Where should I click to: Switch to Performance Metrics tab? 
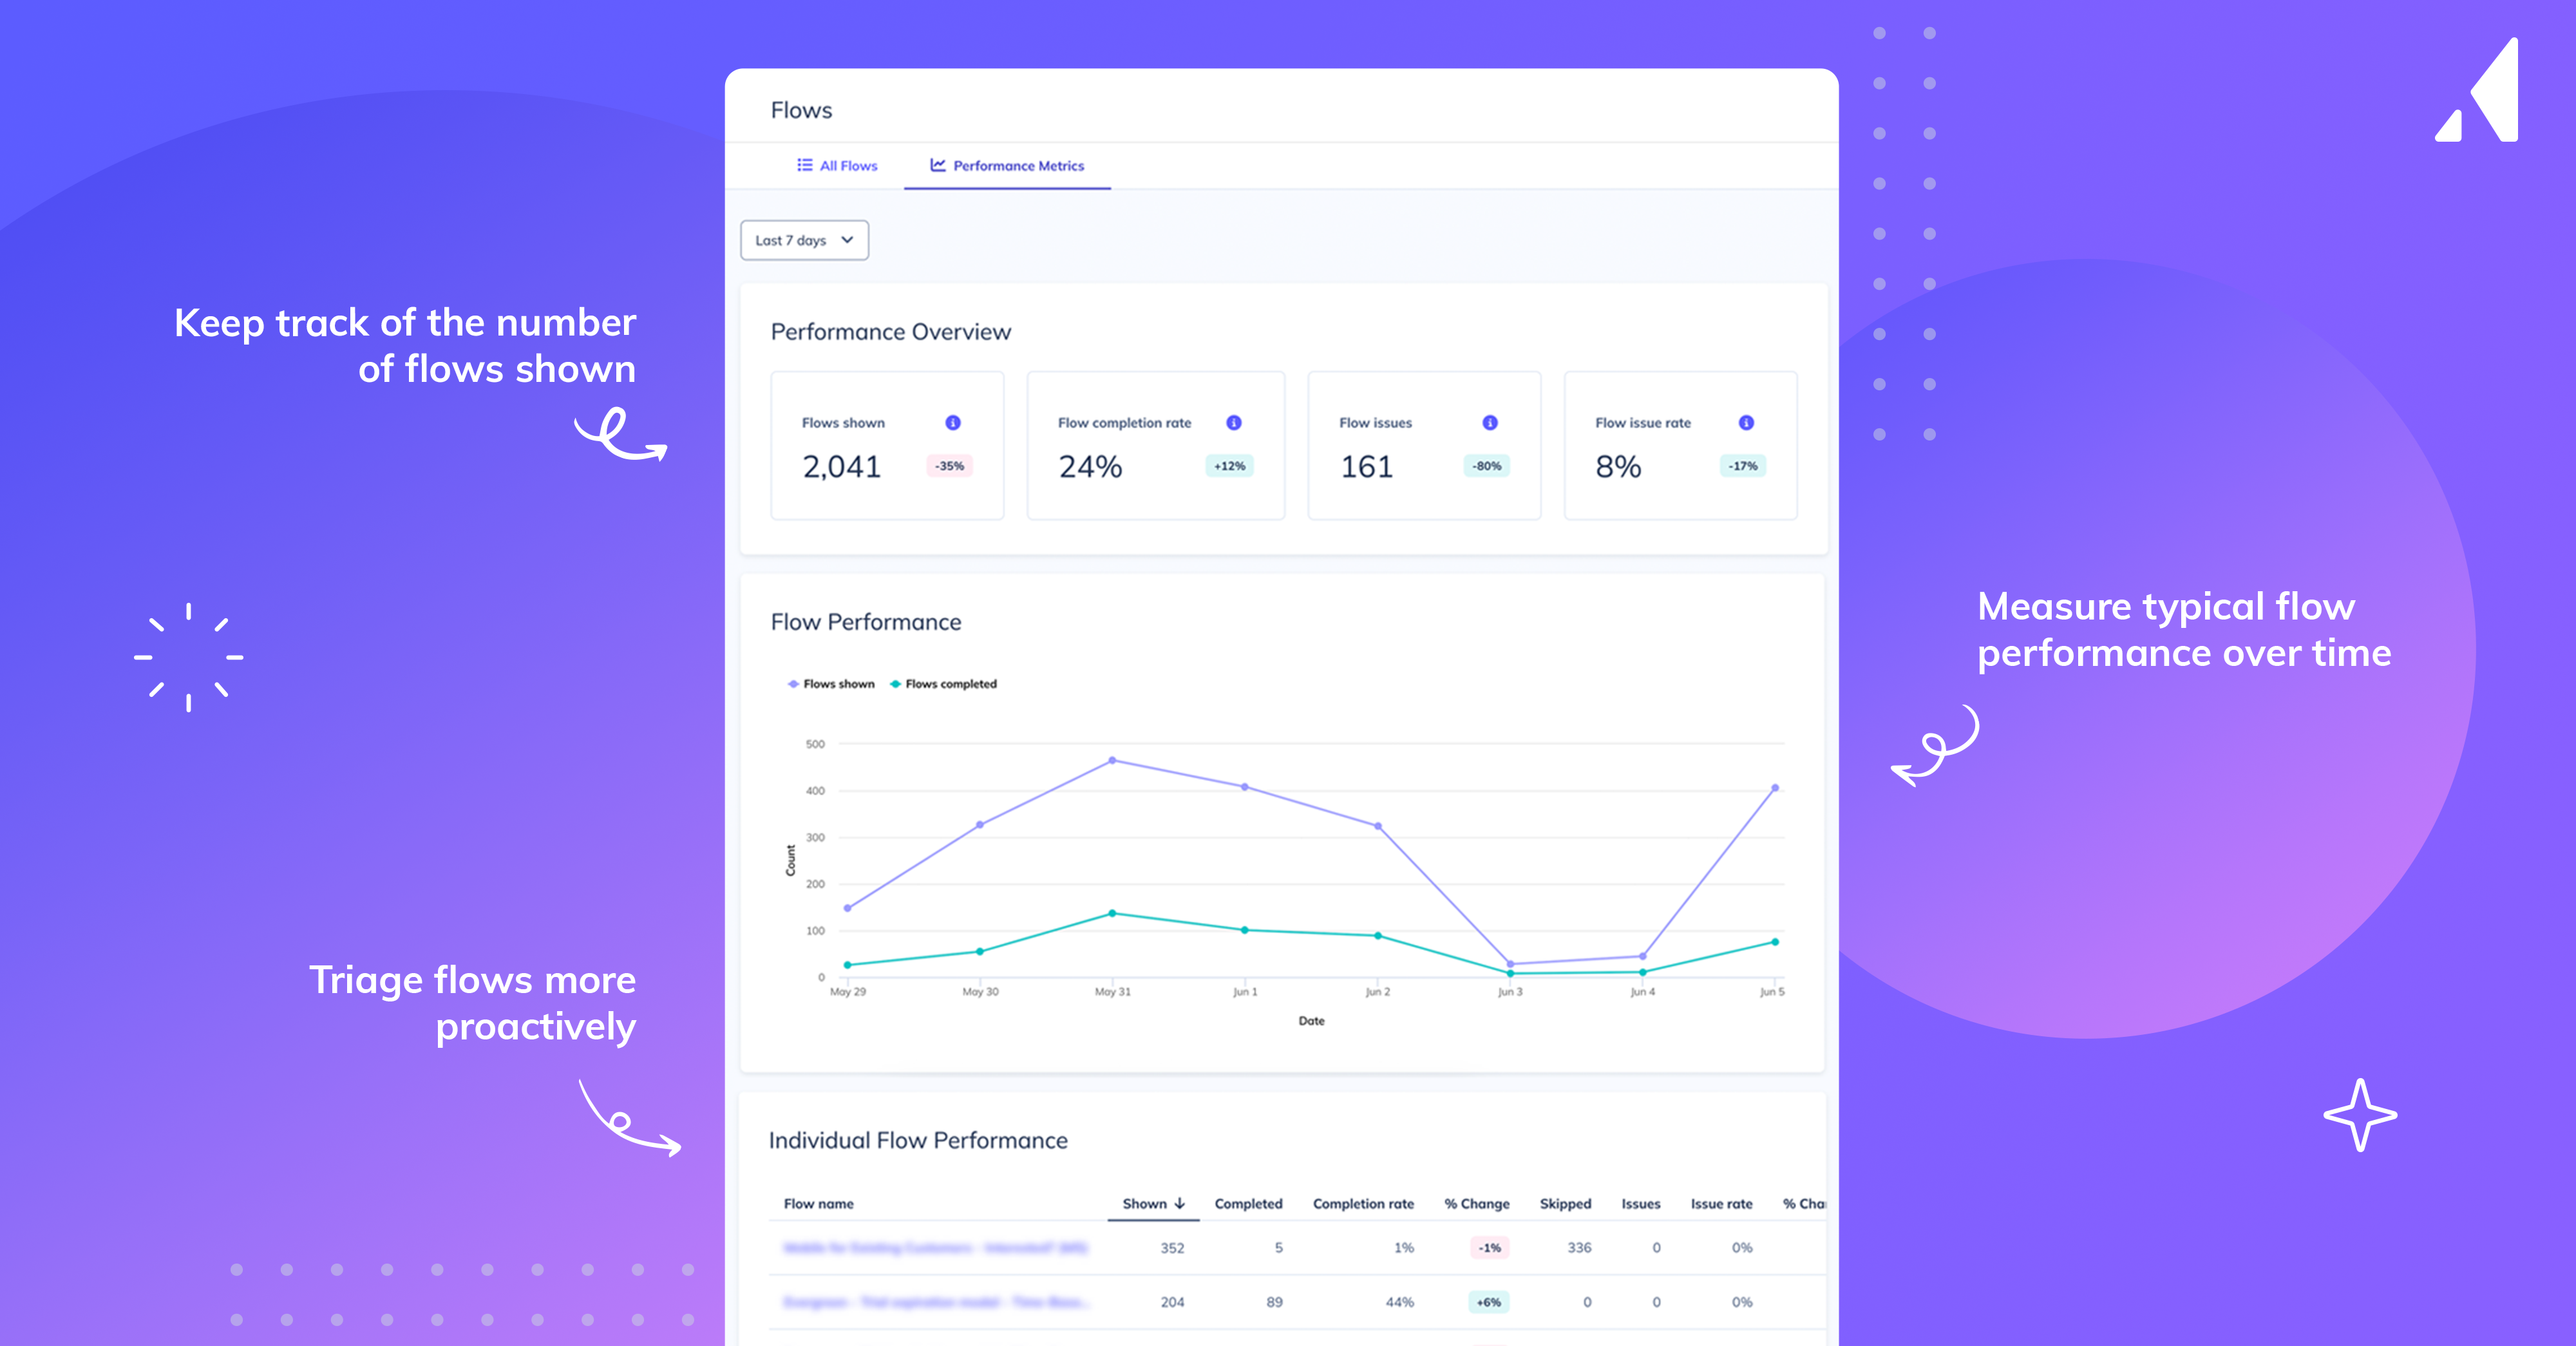[1007, 166]
